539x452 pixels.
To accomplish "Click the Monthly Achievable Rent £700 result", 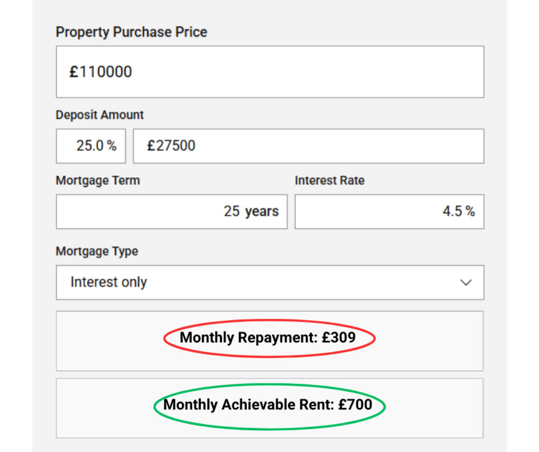I will tap(268, 405).
